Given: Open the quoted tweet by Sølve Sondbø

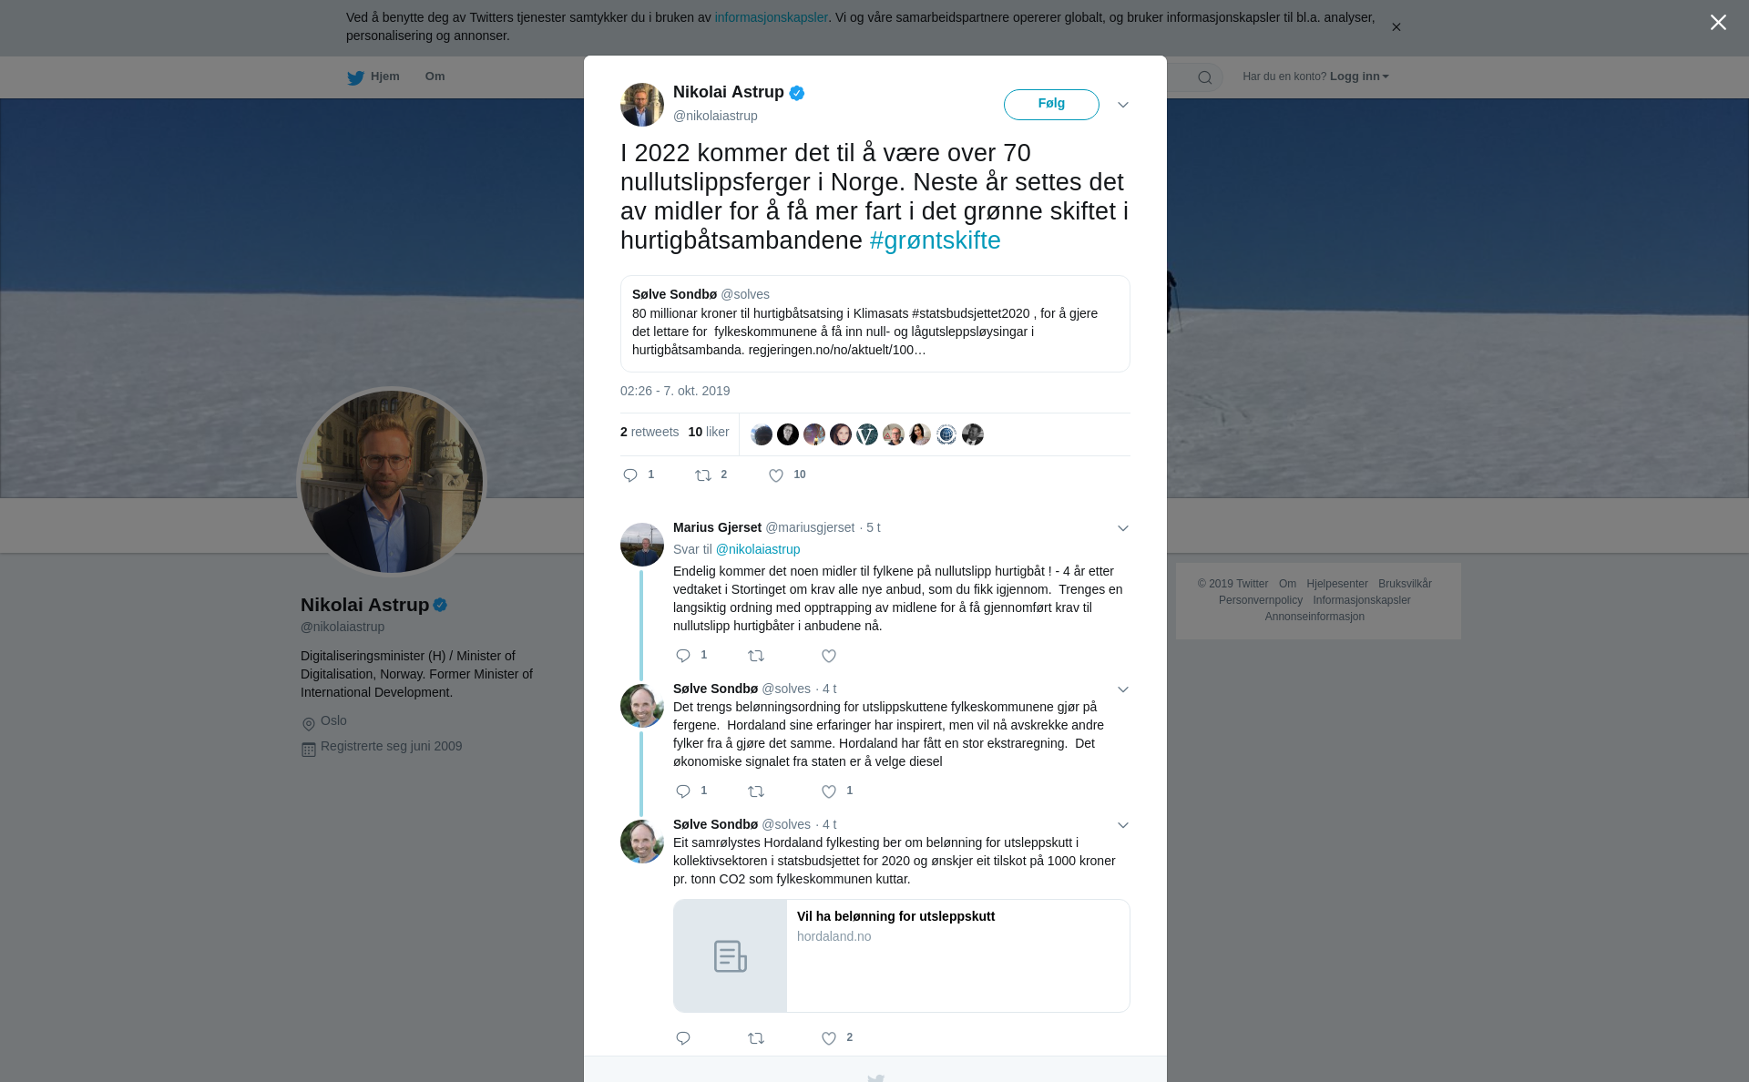Looking at the screenshot, I should coord(875,323).
